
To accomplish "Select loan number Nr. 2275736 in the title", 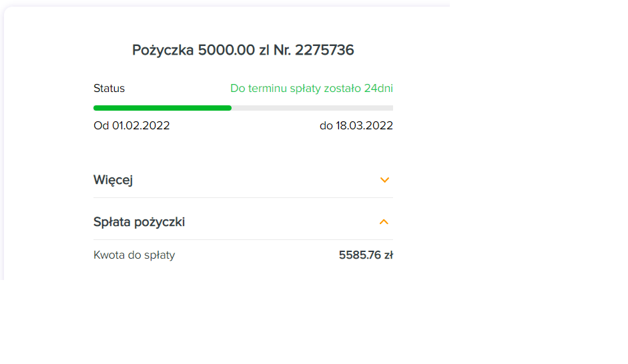I will pyautogui.click(x=314, y=50).
